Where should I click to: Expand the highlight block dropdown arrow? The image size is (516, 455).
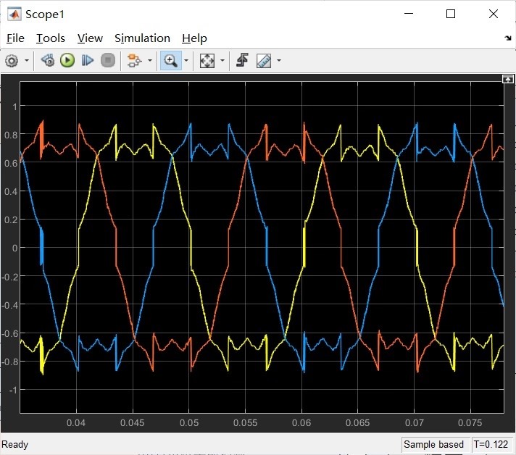coord(150,61)
